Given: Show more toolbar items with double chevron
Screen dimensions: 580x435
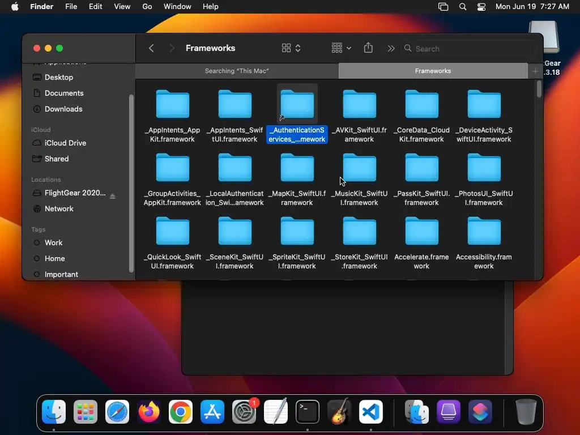Looking at the screenshot, I should [x=391, y=49].
